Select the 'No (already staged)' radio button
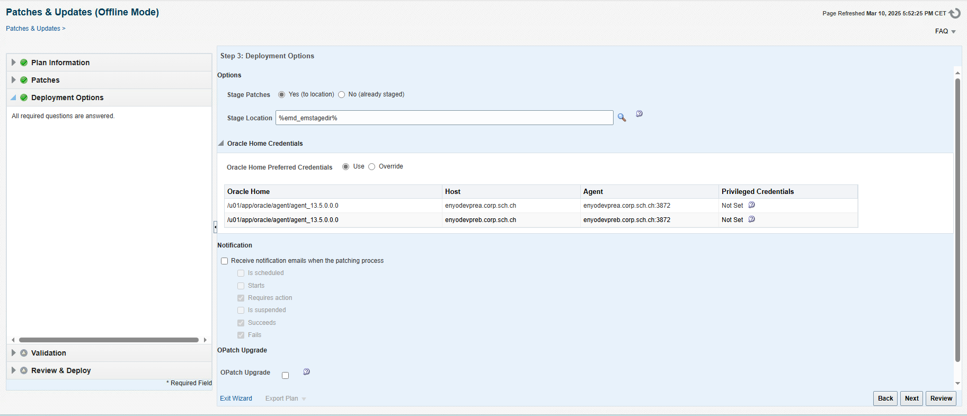This screenshot has width=967, height=416. [342, 95]
